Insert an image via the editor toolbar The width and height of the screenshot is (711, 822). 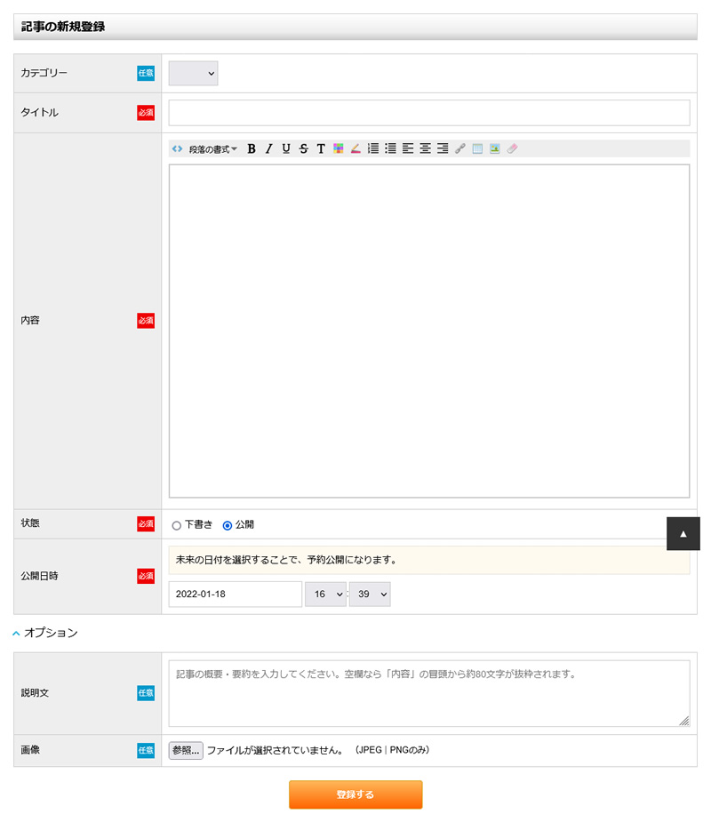click(495, 148)
